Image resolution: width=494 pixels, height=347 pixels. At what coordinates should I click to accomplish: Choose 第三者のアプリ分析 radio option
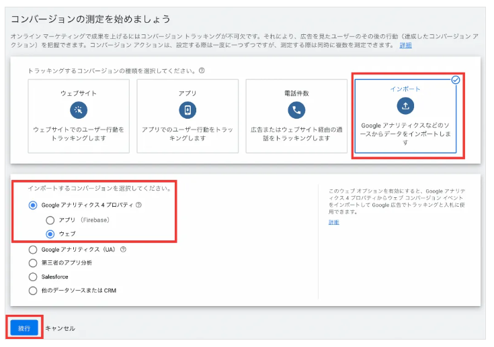point(33,263)
